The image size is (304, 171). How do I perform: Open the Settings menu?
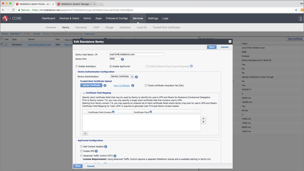pyautogui.click(x=153, y=18)
